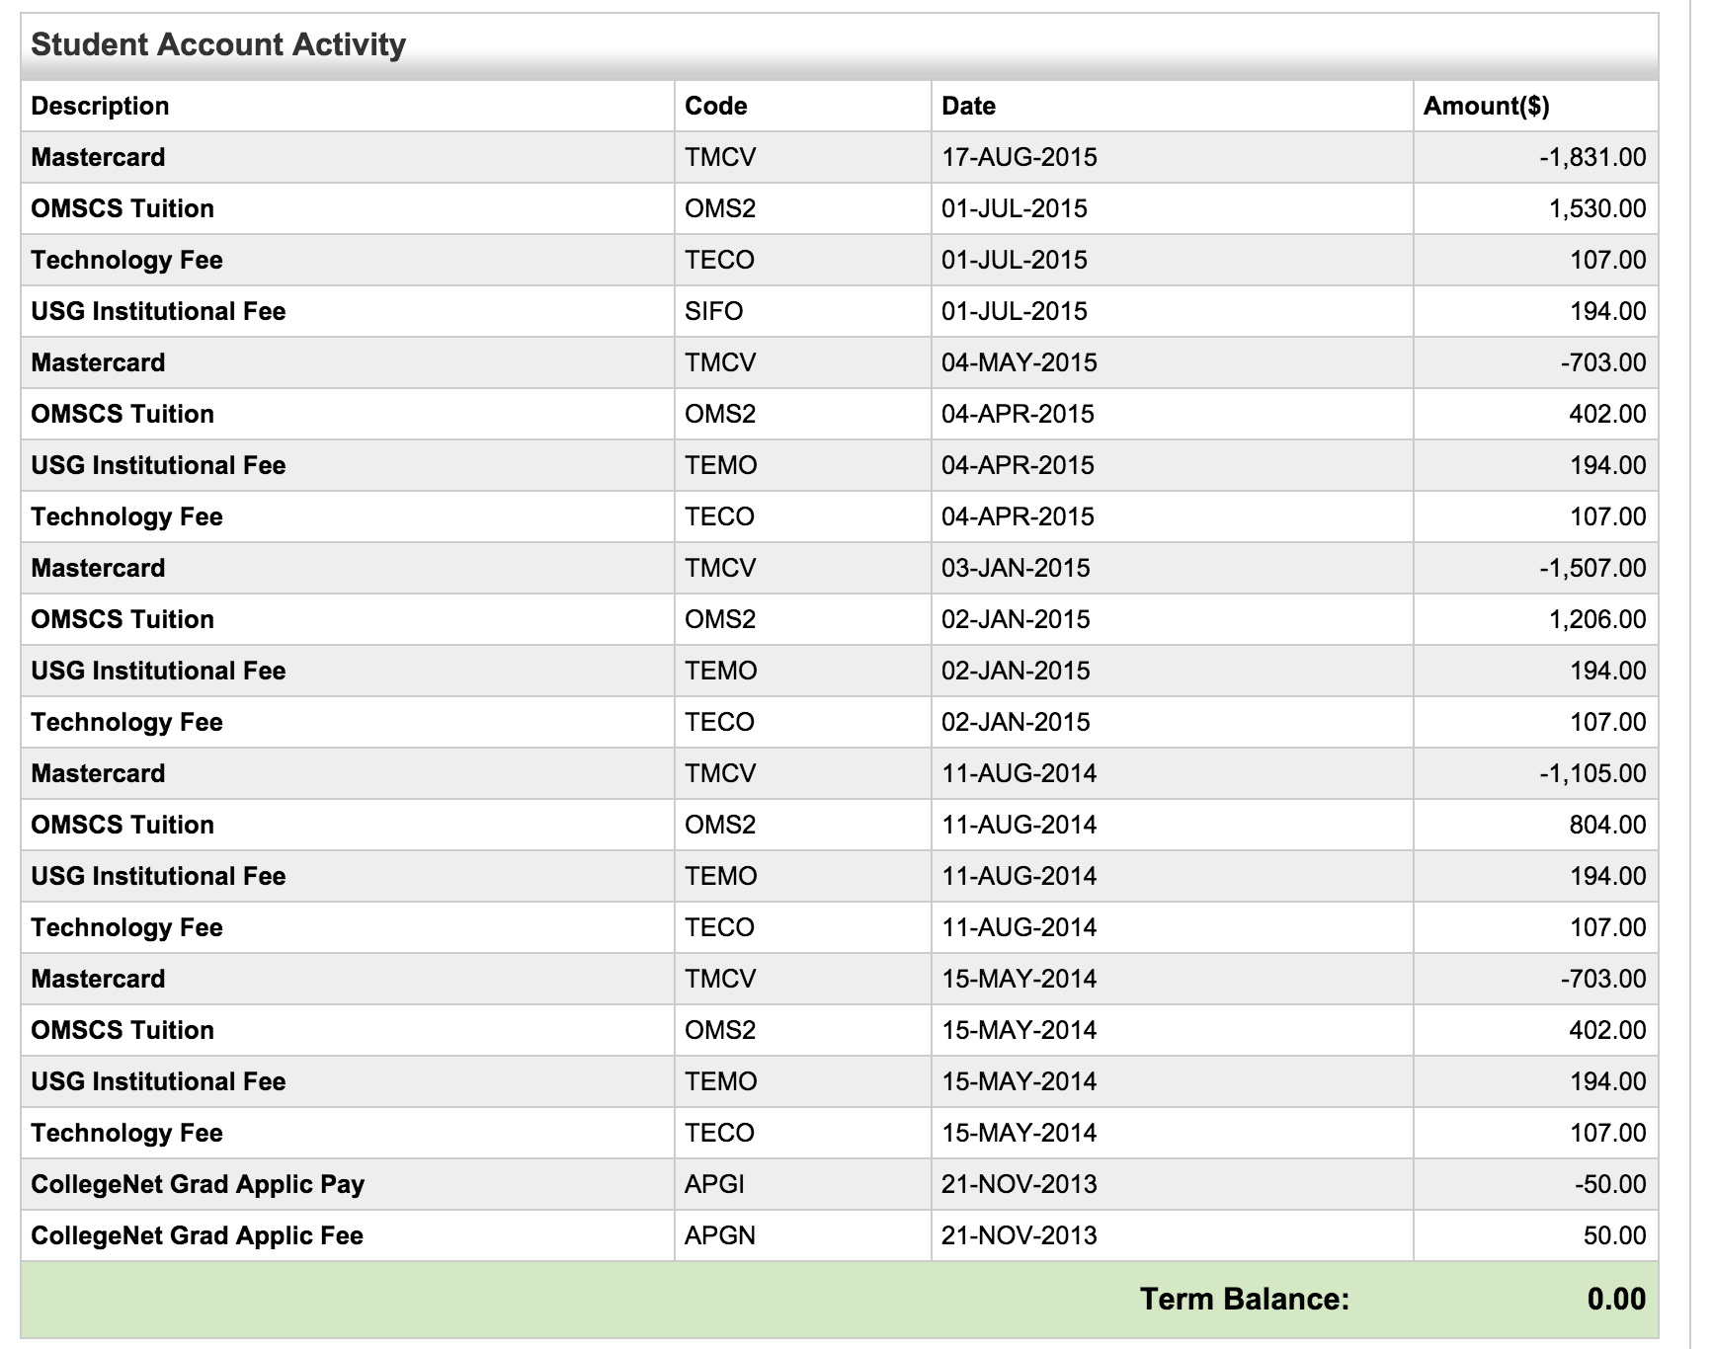The height and width of the screenshot is (1349, 1713).
Task: Click the 0.00 term balance value
Action: pyautogui.click(x=1616, y=1299)
